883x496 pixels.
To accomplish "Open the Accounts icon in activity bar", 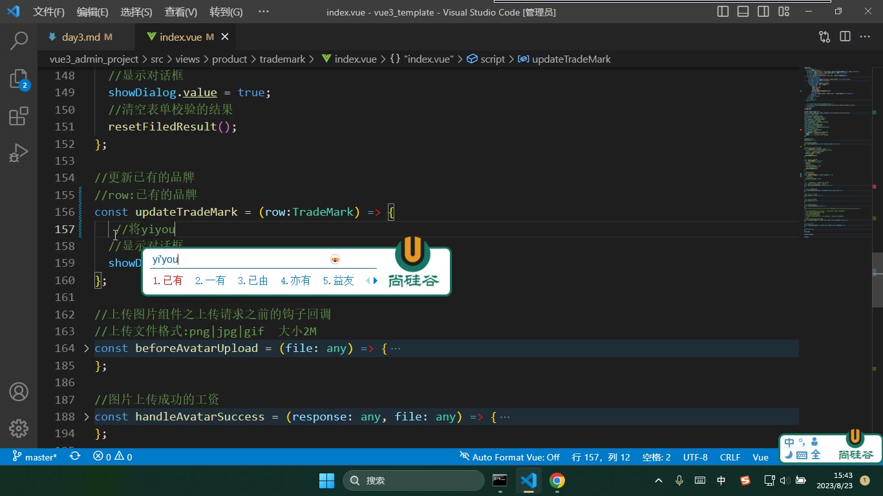I will pos(19,391).
